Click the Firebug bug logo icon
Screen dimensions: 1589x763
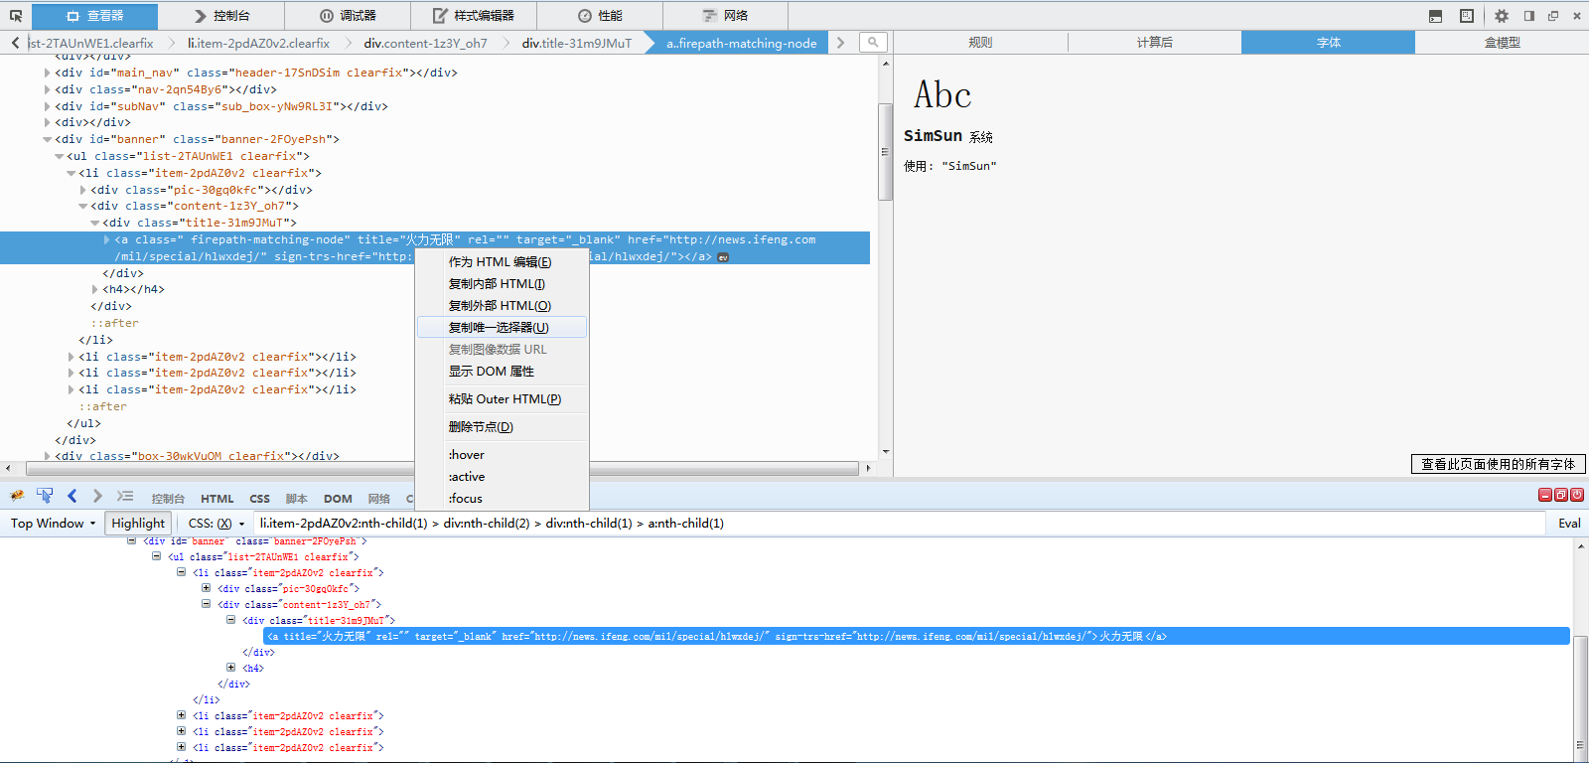click(17, 496)
